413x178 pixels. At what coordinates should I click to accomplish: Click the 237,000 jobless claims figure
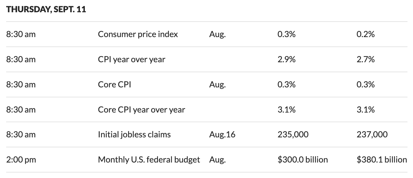pos(372,134)
